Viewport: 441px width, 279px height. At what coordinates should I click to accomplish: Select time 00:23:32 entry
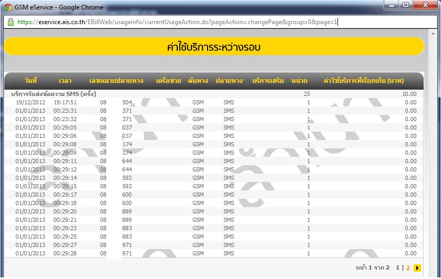[65, 119]
